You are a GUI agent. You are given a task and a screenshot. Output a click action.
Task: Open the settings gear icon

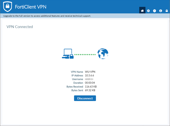[148, 11]
